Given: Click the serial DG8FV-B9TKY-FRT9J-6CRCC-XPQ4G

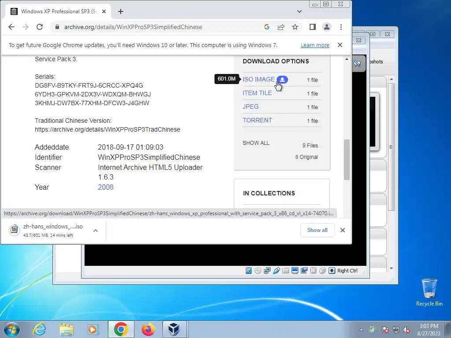Looking at the screenshot, I should pos(89,86).
